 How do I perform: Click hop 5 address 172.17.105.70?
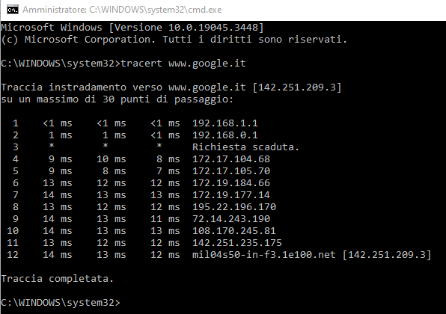[x=231, y=171]
